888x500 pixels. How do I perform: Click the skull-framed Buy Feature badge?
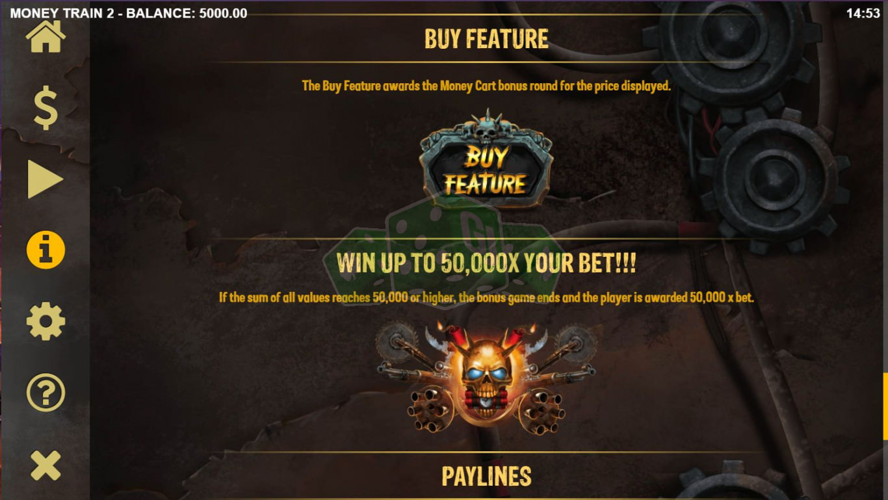[x=486, y=160]
